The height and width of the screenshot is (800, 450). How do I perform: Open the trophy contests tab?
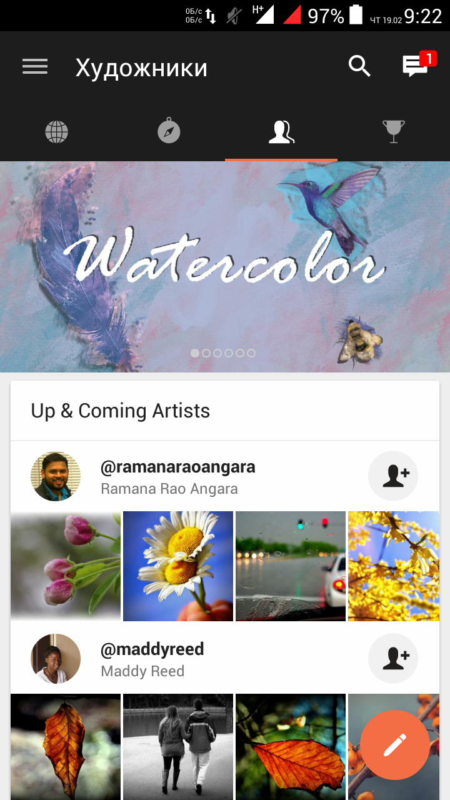tap(394, 132)
